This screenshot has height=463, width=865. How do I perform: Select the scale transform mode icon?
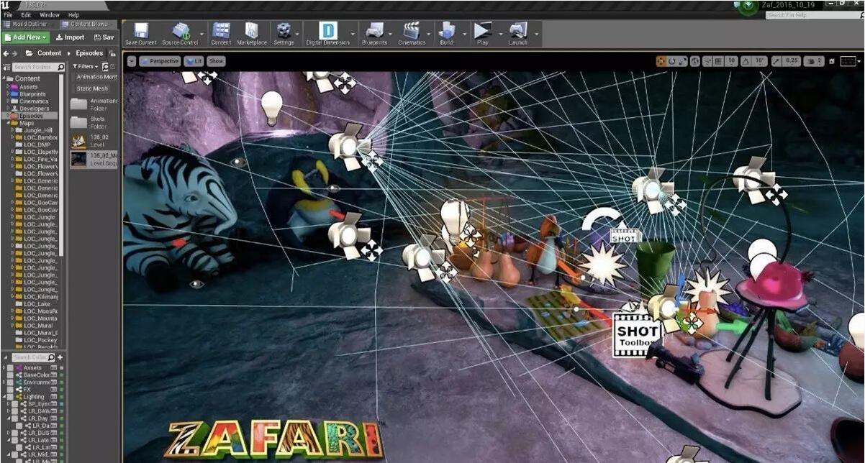[682, 61]
